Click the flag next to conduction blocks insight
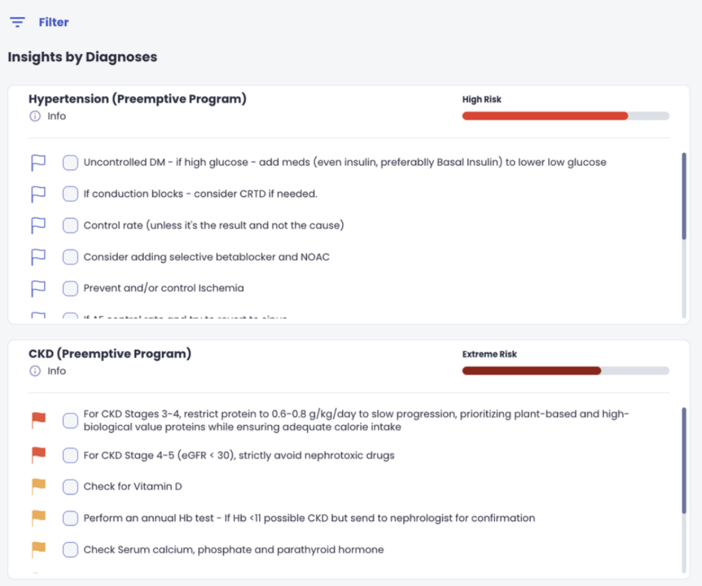Image resolution: width=702 pixels, height=586 pixels. coord(38,194)
